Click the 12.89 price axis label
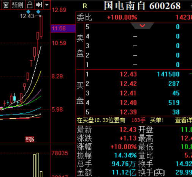192x177 pixels. tap(59, 10)
